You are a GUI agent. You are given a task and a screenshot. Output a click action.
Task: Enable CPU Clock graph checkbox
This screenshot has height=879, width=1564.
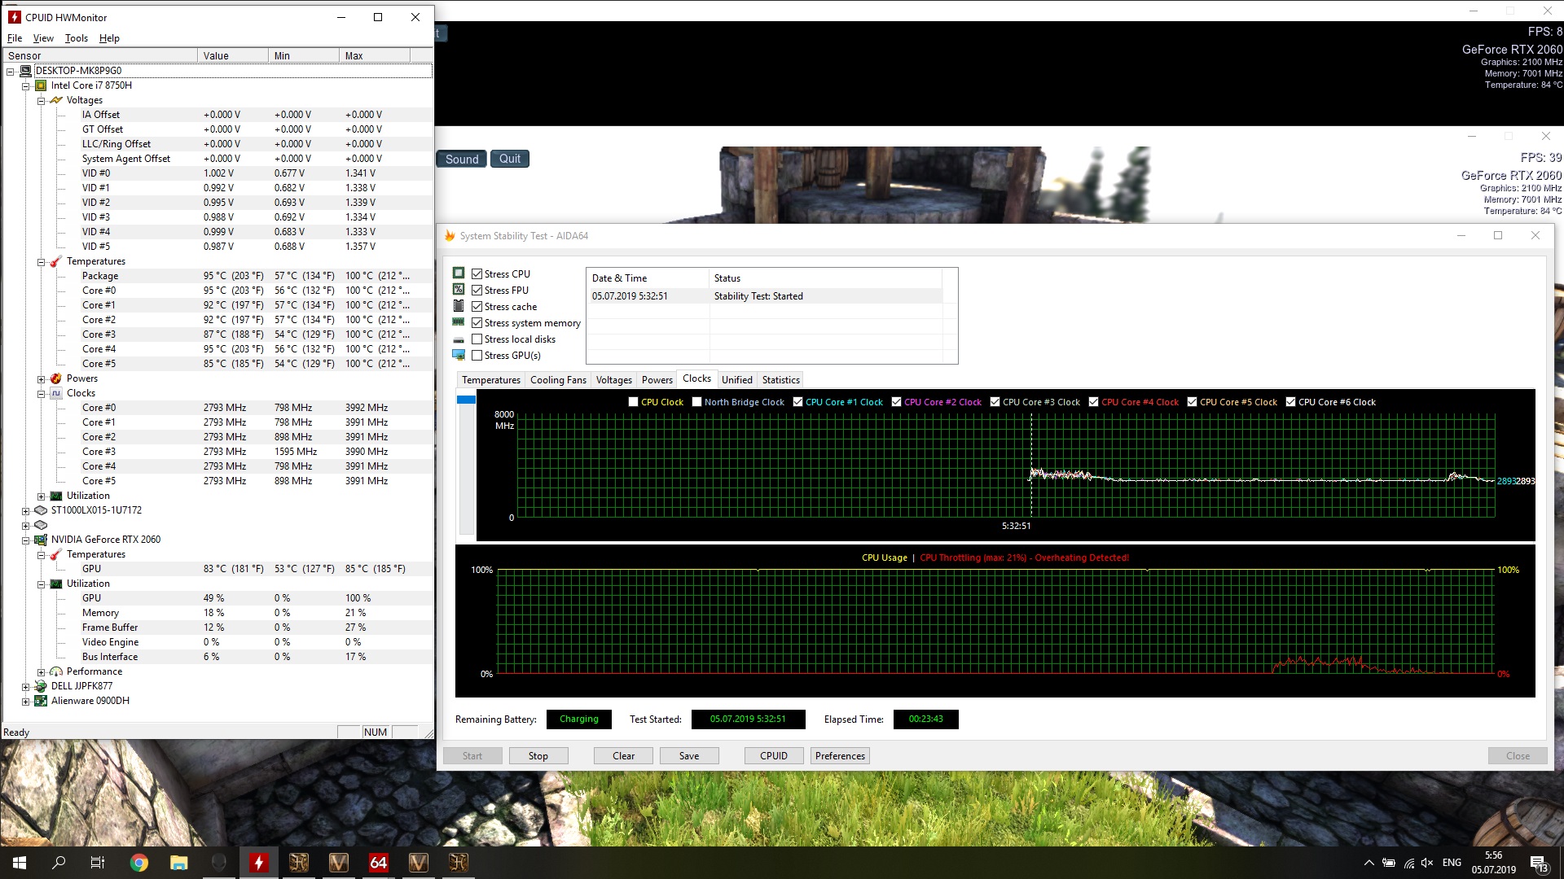(634, 402)
